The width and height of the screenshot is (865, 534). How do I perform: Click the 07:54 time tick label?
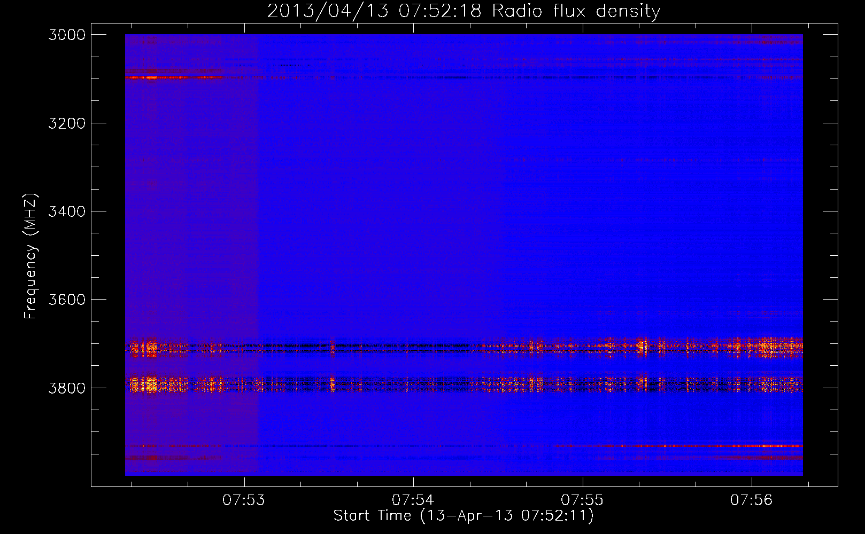413,500
